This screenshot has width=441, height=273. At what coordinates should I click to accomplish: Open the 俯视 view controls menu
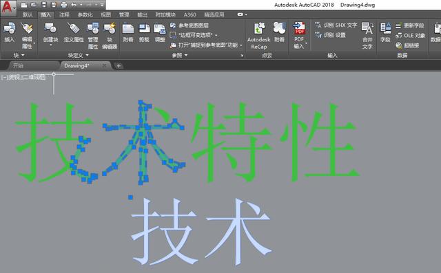pyautogui.click(x=15, y=77)
